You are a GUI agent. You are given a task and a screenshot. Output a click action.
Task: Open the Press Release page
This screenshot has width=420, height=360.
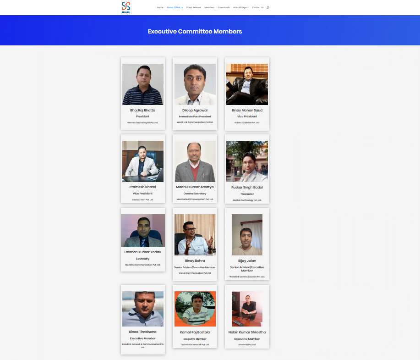[193, 8]
